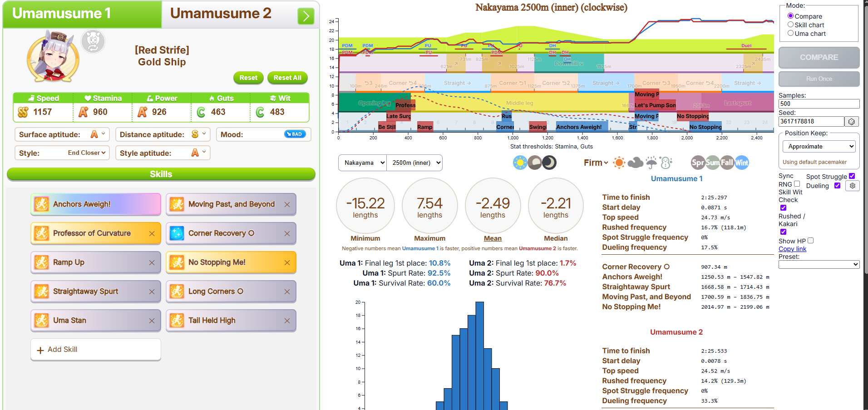The image size is (868, 410).
Task: Remove the Moving Past, and Beyond skill
Action: pyautogui.click(x=287, y=205)
